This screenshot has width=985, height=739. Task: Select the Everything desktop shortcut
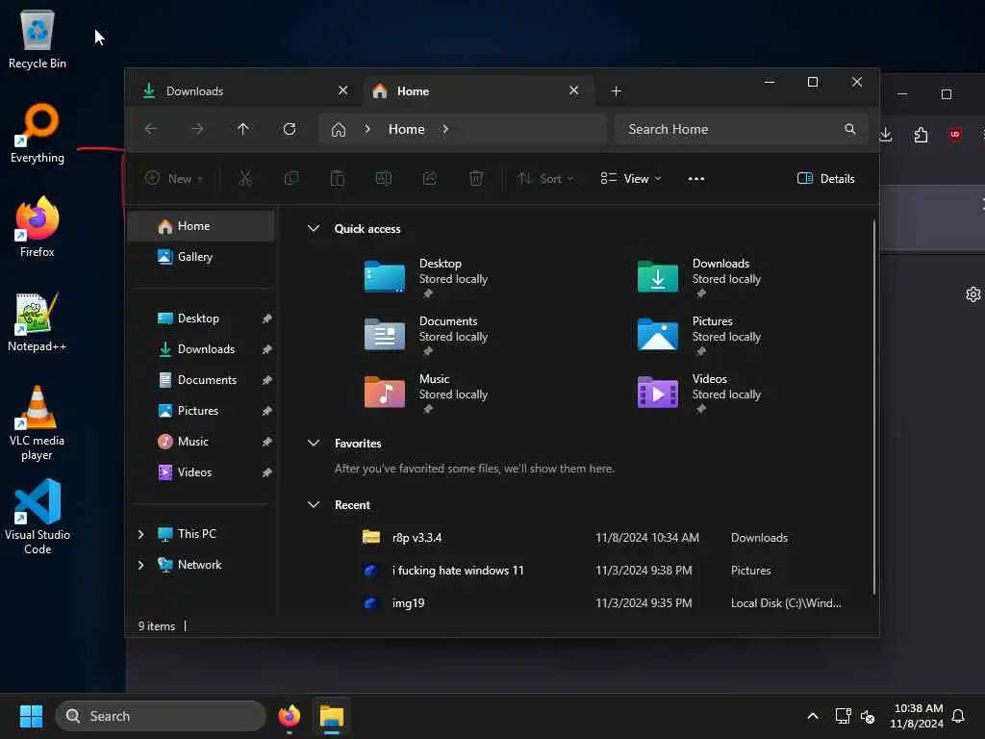pos(38,133)
